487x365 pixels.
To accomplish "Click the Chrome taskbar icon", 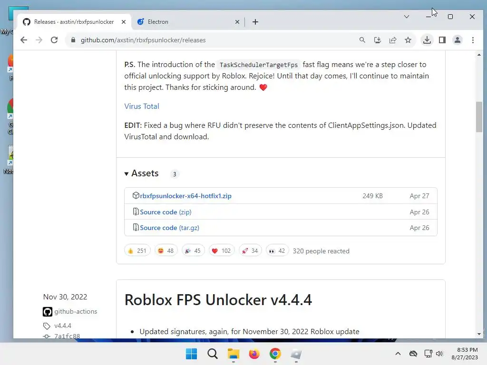I will tap(275, 354).
